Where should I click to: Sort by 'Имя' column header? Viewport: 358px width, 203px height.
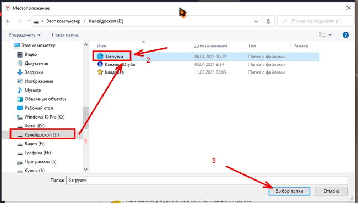(x=101, y=46)
